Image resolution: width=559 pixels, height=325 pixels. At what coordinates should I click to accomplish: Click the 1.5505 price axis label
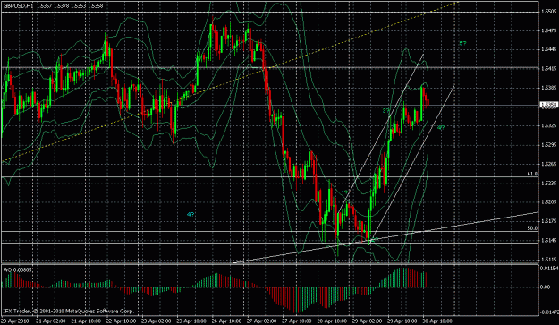click(548, 12)
